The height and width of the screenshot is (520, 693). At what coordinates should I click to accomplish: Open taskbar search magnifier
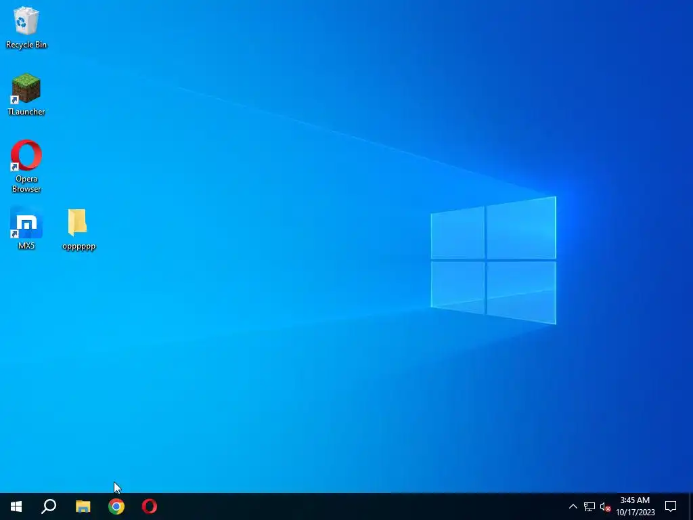tap(49, 506)
